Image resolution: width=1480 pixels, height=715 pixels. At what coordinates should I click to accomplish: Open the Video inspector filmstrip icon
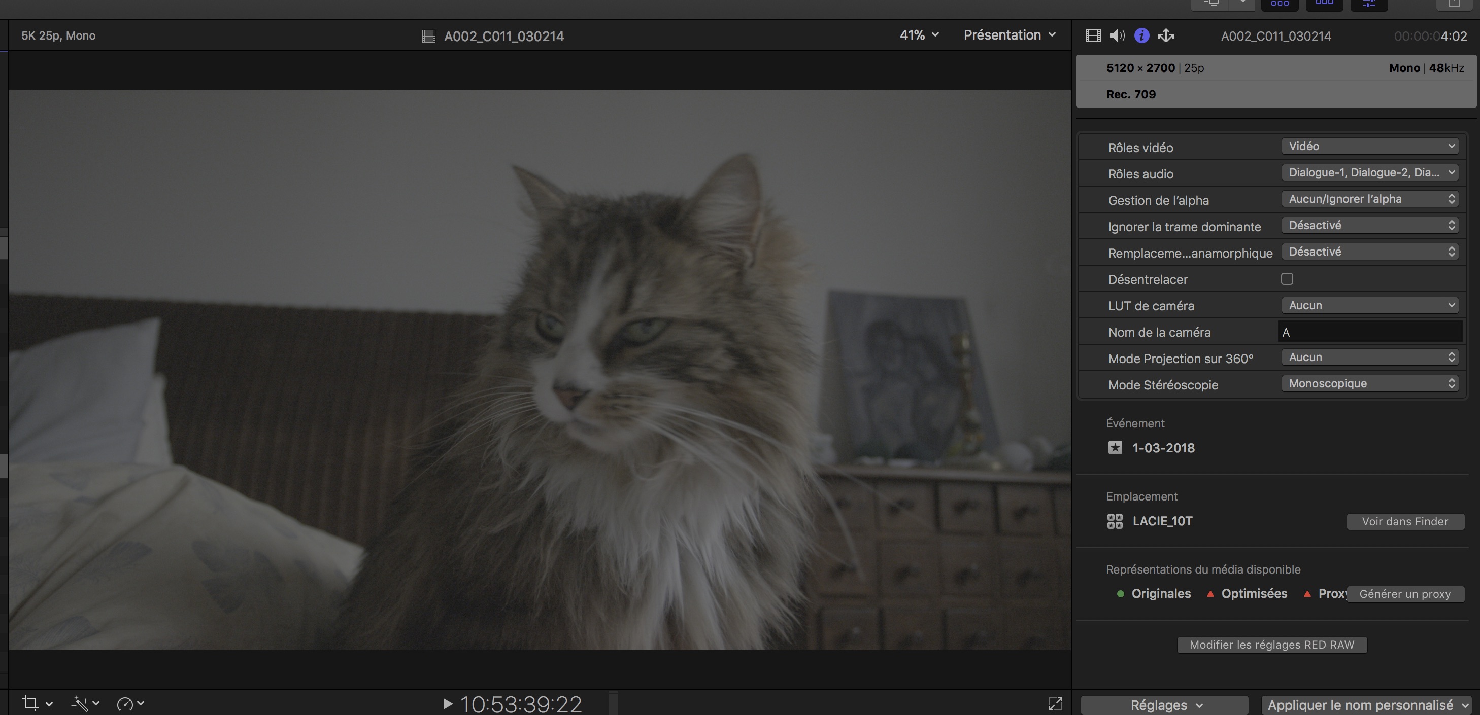tap(1093, 35)
